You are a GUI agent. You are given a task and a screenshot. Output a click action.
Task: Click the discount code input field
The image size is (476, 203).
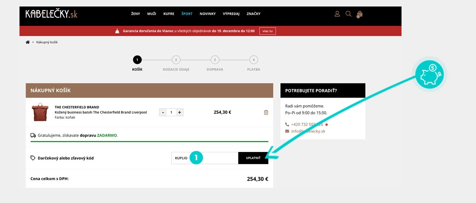pyautogui.click(x=205, y=158)
